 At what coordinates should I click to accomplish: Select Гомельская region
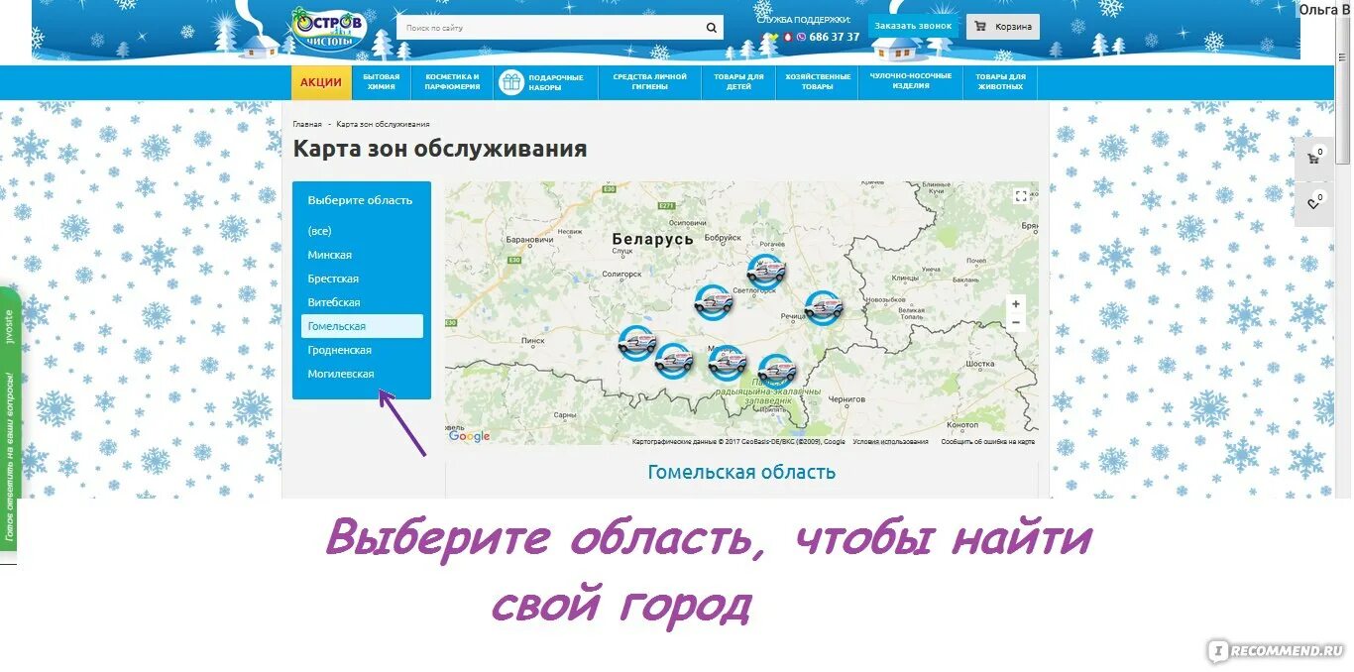tap(362, 326)
